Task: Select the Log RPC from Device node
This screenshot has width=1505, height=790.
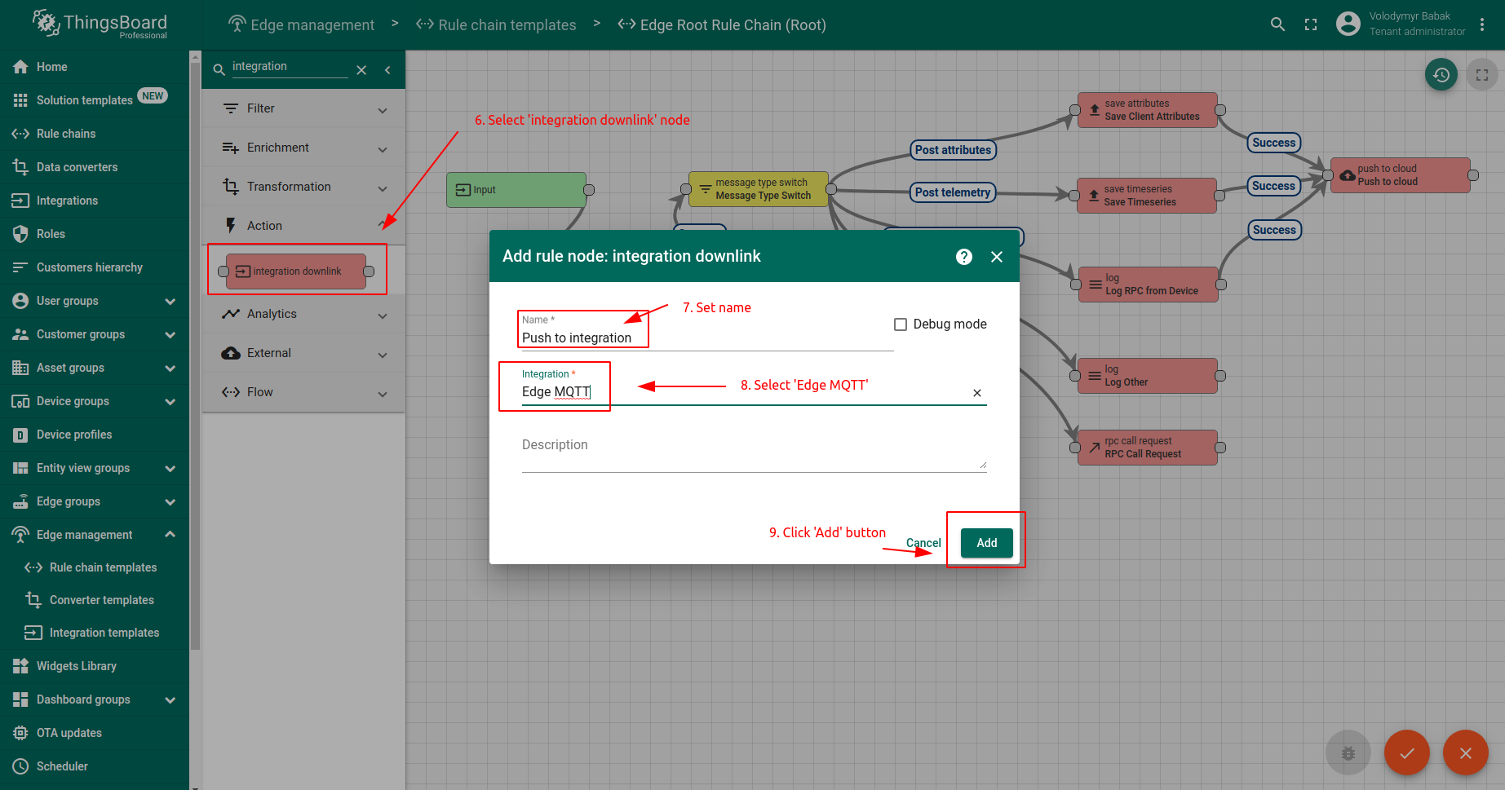Action: pos(1149,285)
